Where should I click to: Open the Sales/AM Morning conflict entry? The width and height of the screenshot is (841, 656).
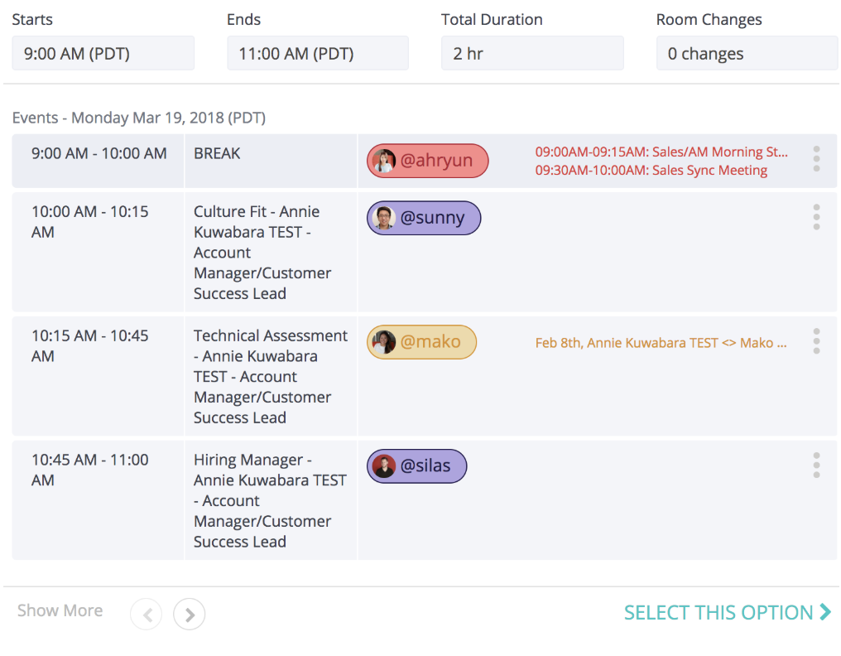661,152
